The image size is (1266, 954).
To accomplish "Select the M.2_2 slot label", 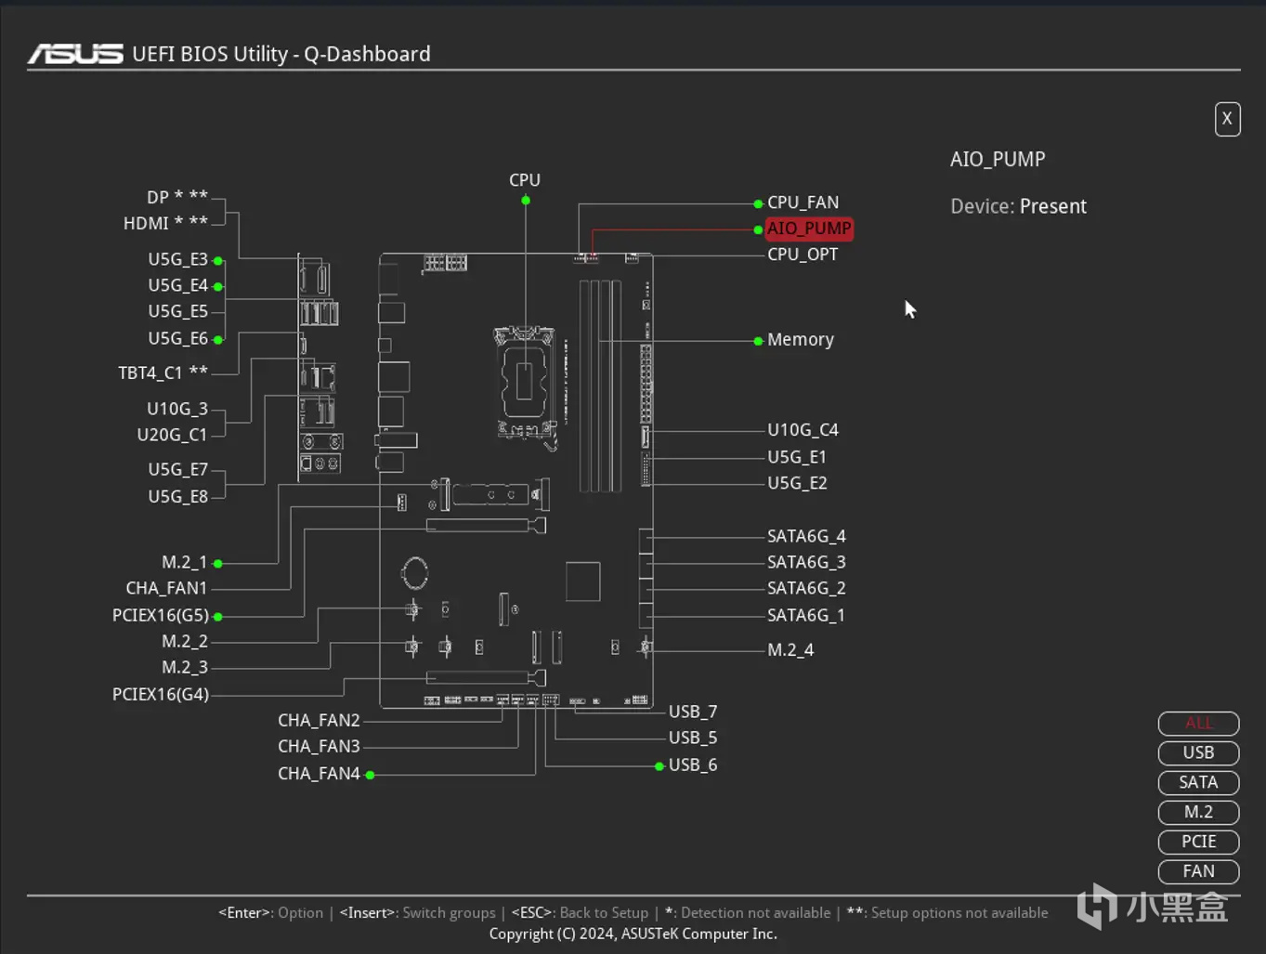I will point(184,641).
